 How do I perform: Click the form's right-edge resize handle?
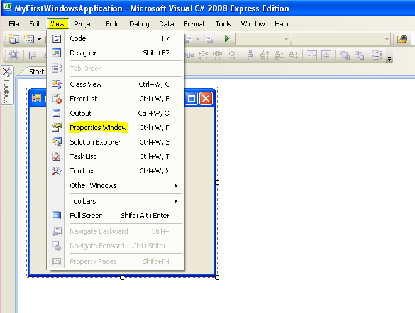[218, 182]
